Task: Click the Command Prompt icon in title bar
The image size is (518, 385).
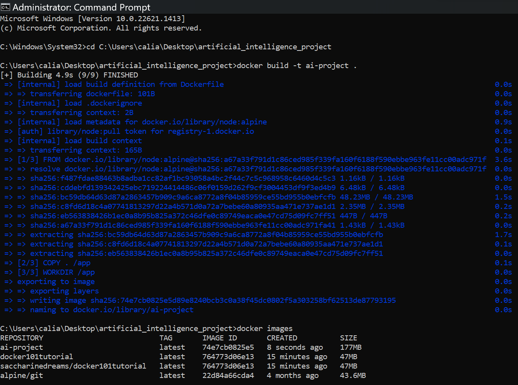Action: click(5, 7)
